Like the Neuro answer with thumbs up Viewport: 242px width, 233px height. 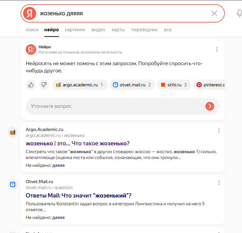pos(31,85)
